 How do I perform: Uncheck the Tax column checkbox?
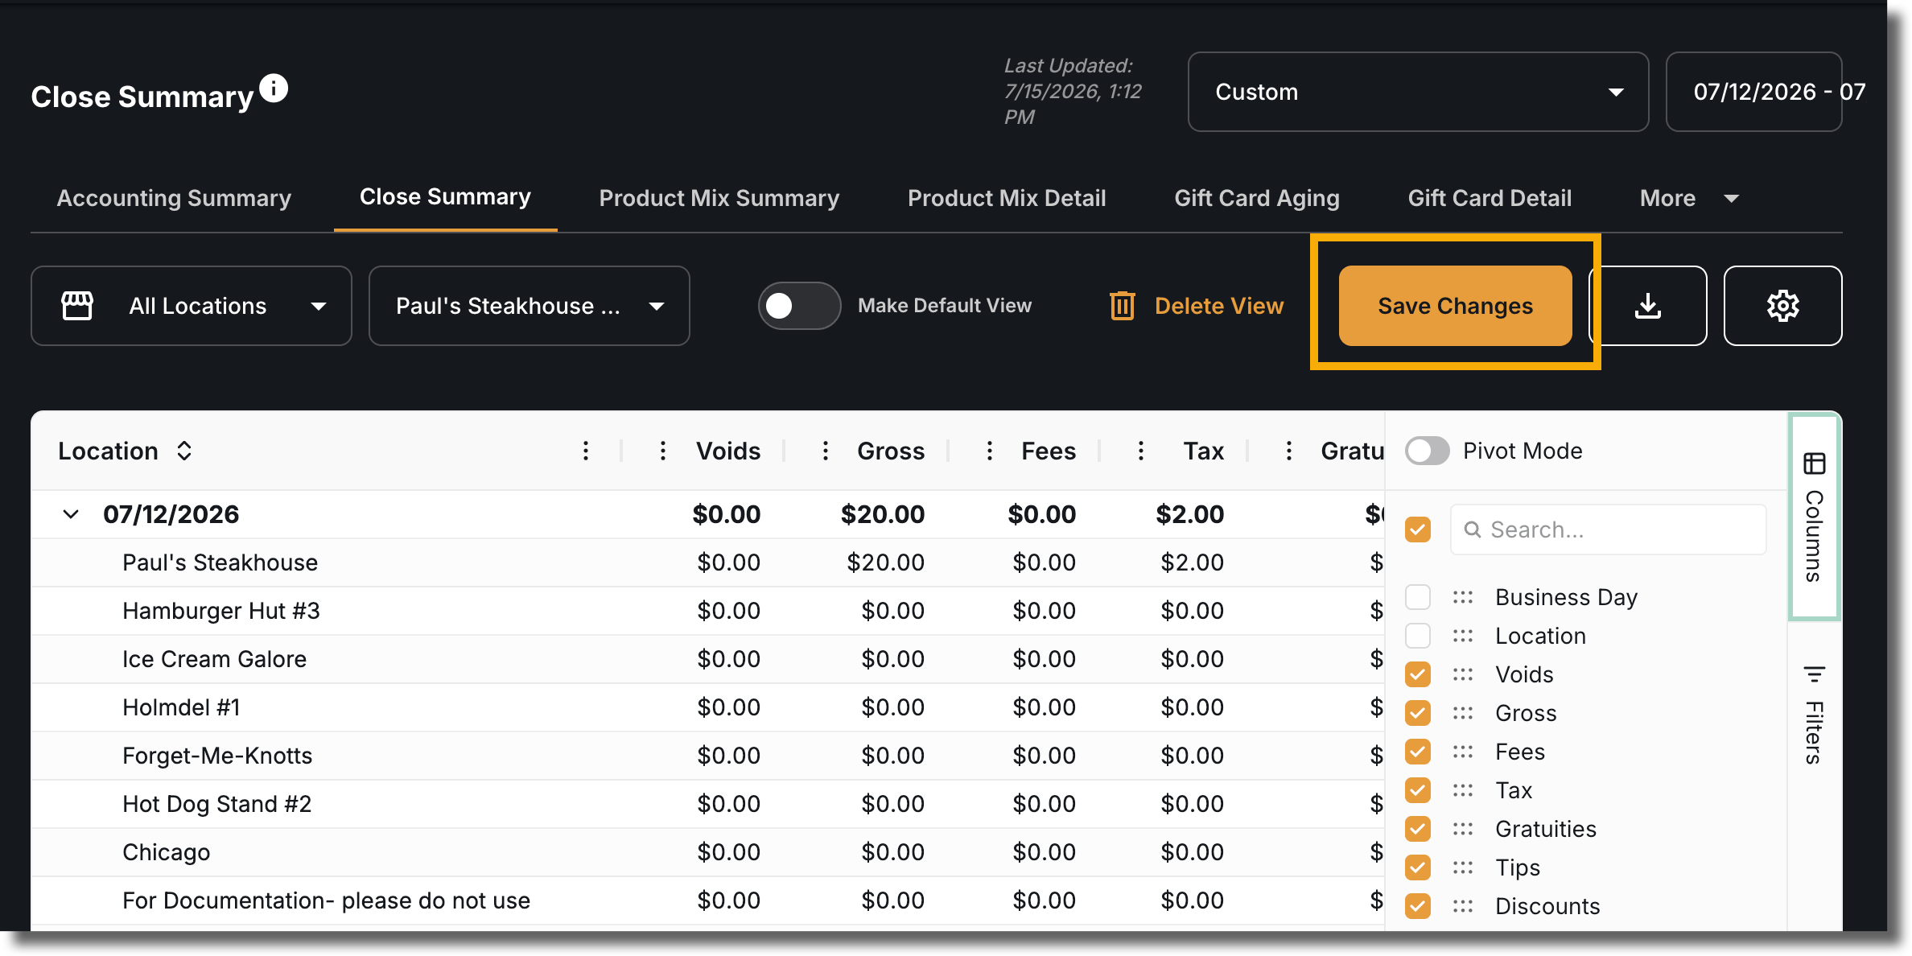1418,790
